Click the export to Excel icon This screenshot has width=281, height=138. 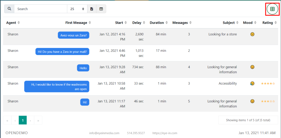pos(92,9)
